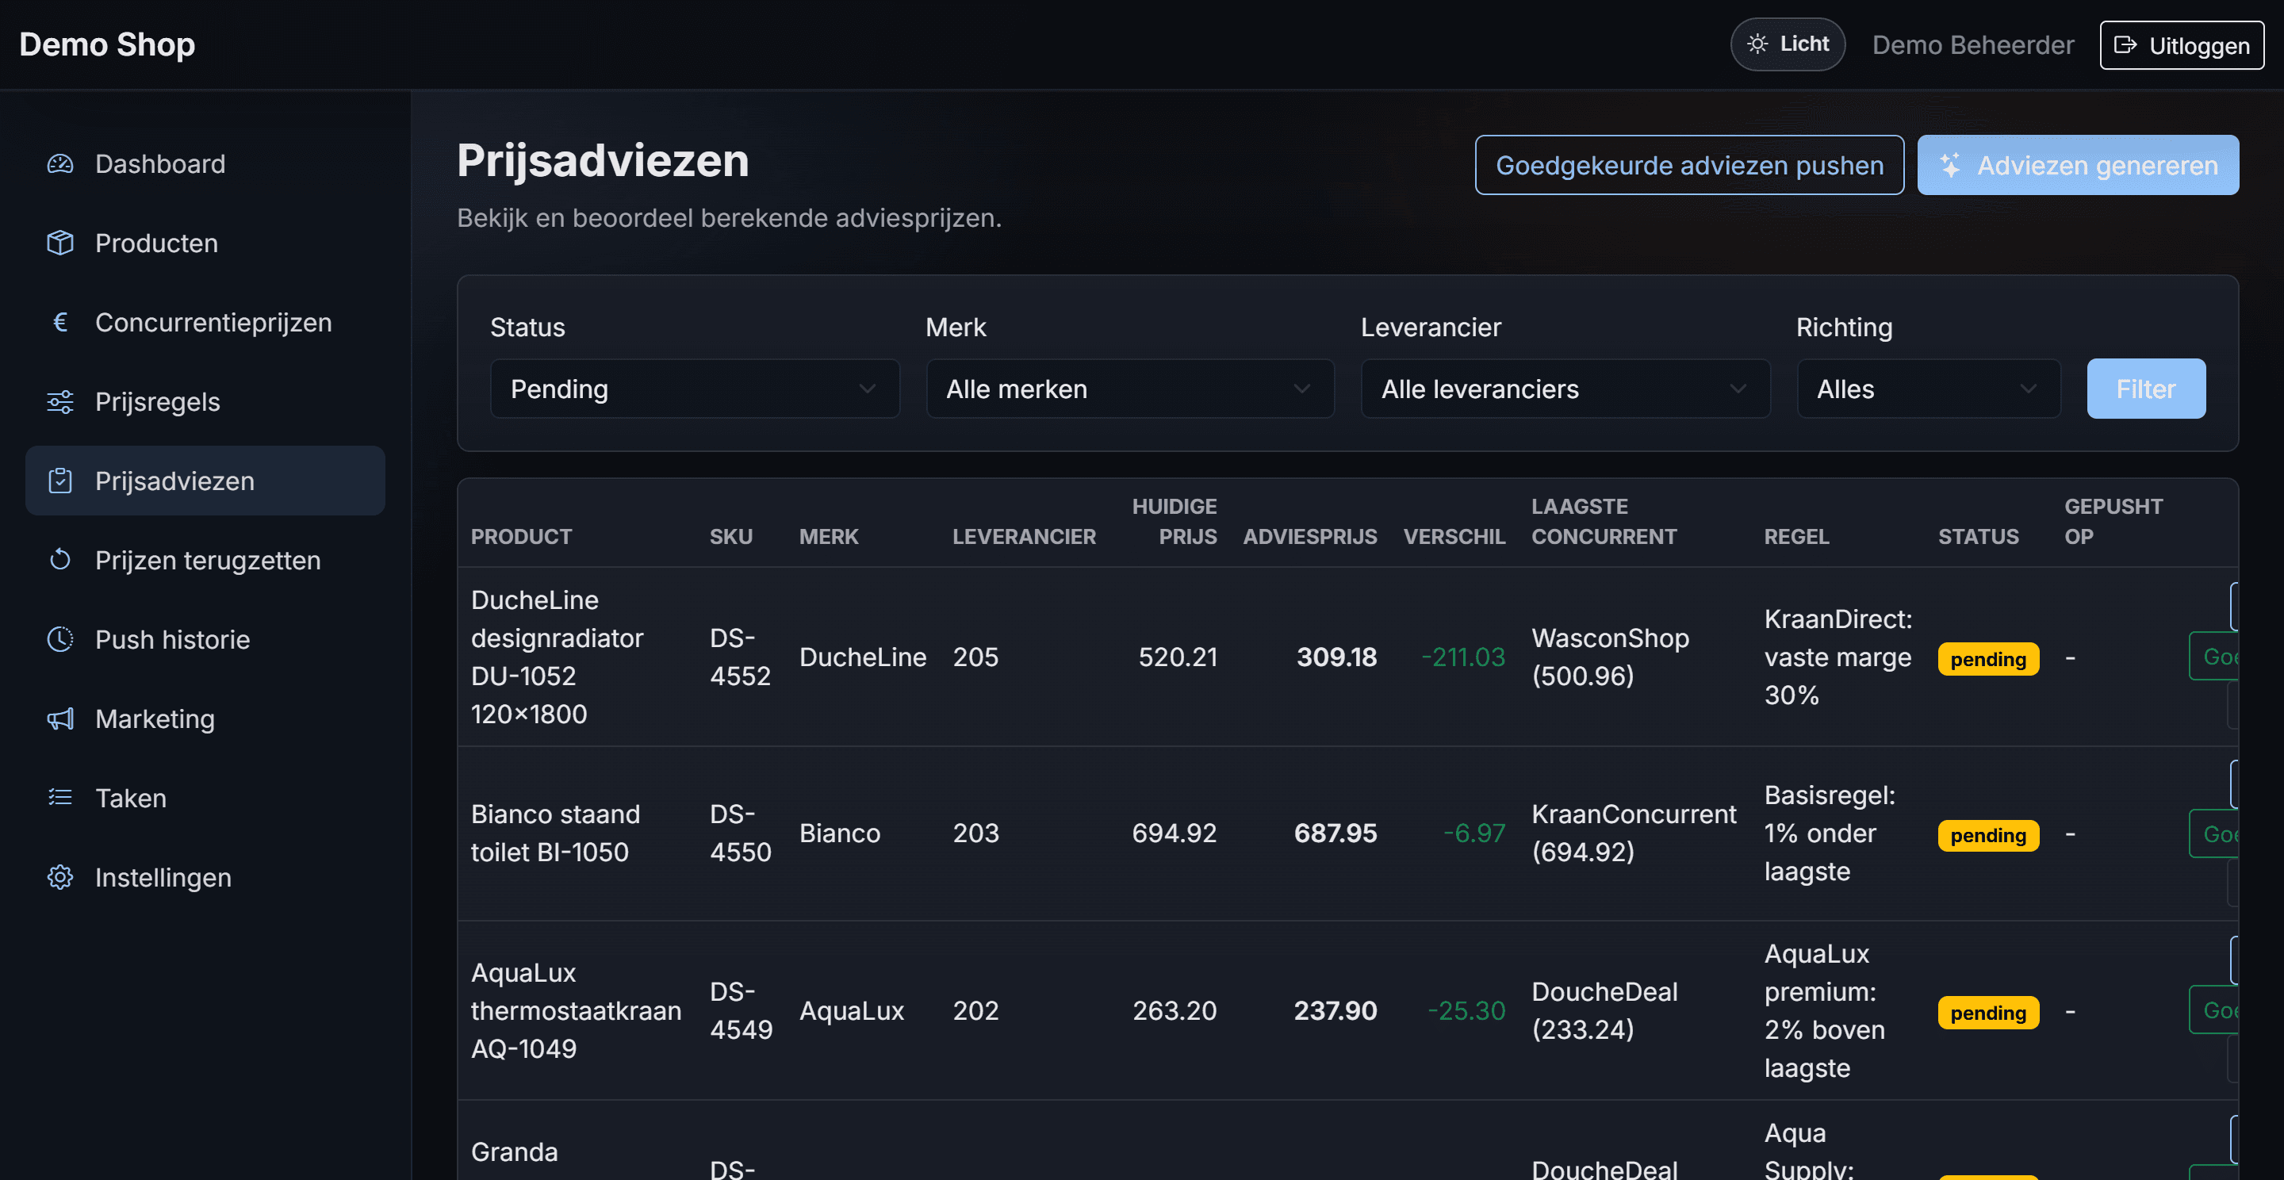Click the verschil value -6.97
The image size is (2284, 1180).
1473,833
